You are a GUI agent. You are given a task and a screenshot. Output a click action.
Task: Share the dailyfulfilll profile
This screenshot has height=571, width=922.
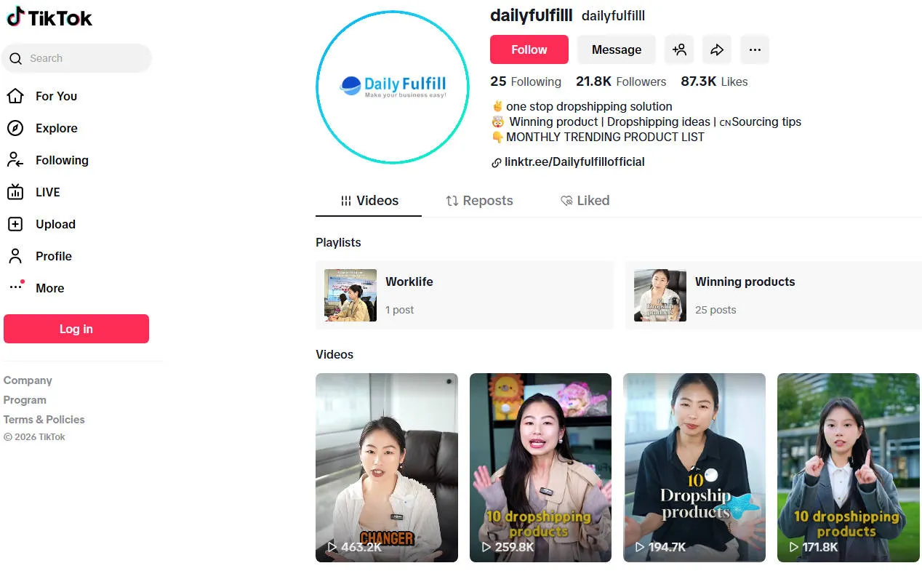pos(717,49)
